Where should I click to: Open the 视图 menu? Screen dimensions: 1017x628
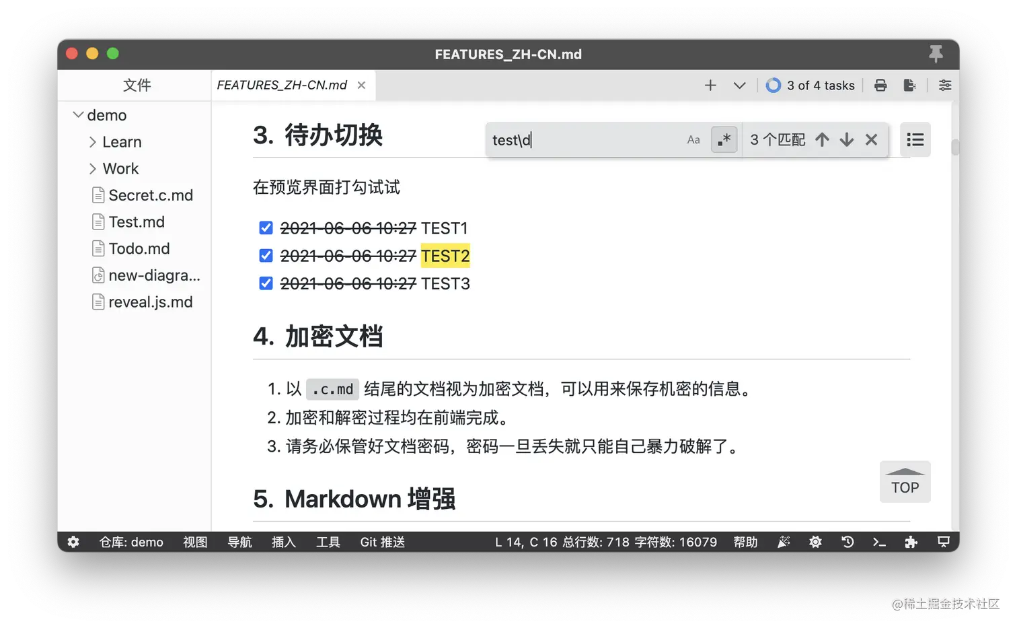[195, 542]
